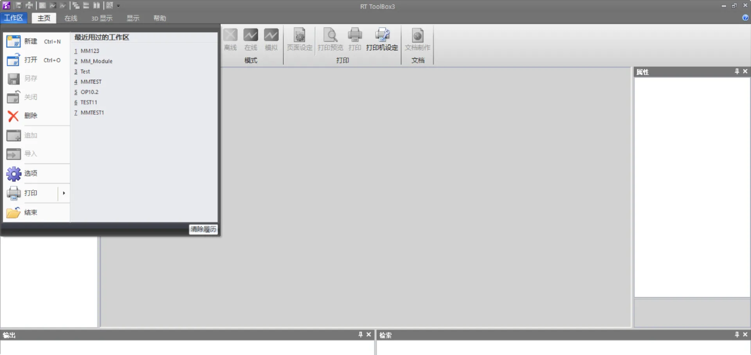The image size is (751, 355).
Task: Pin the 属性 properties panel
Action: click(x=737, y=72)
